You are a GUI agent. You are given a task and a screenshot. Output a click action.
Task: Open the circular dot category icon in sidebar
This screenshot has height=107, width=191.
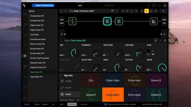25,35
